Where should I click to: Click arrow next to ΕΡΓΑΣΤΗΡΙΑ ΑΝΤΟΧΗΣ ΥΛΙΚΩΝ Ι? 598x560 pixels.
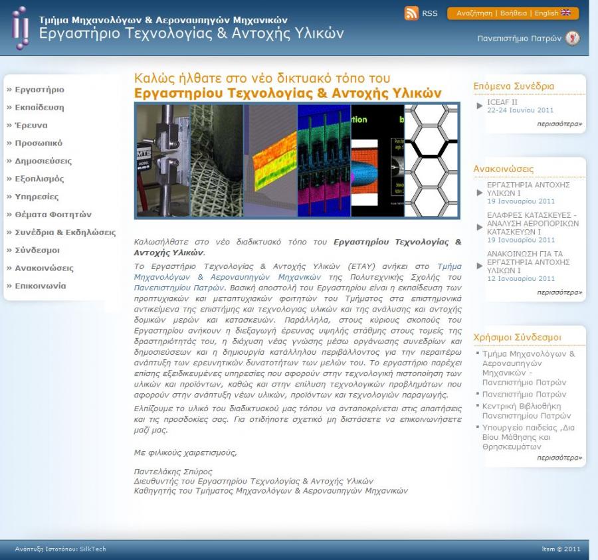480,193
